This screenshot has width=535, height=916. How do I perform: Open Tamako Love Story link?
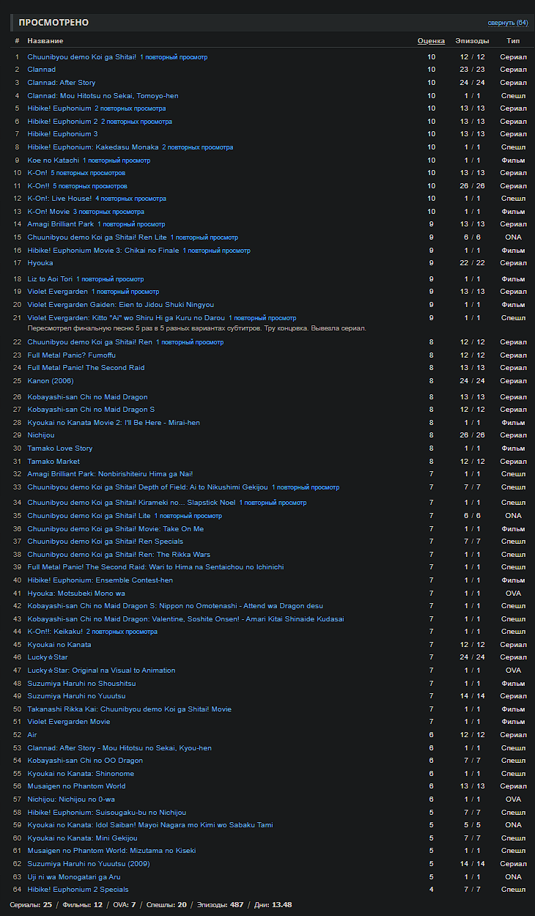click(60, 448)
